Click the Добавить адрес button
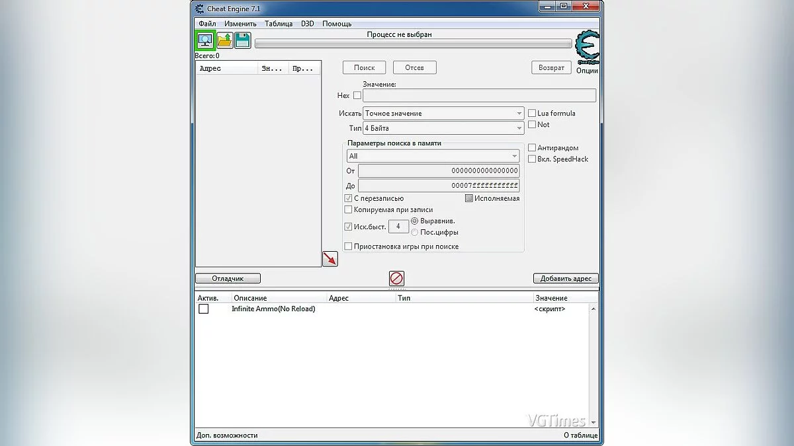Screen dimensions: 794x446 click(x=565, y=278)
